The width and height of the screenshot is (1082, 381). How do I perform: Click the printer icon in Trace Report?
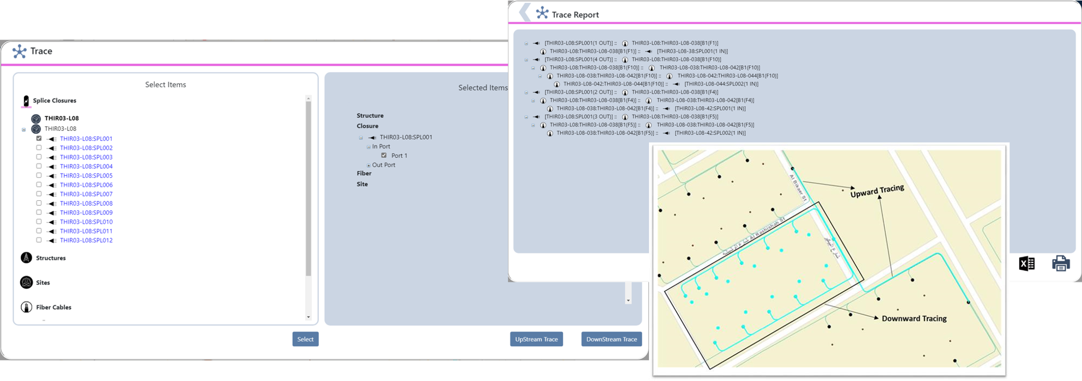coord(1060,264)
